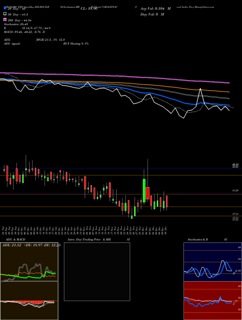Click the 37.51 price level label
Screen dimensions: 242x320
point(235,214)
